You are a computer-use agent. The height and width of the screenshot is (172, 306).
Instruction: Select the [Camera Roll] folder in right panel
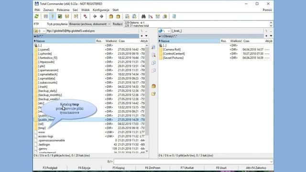(x=172, y=50)
